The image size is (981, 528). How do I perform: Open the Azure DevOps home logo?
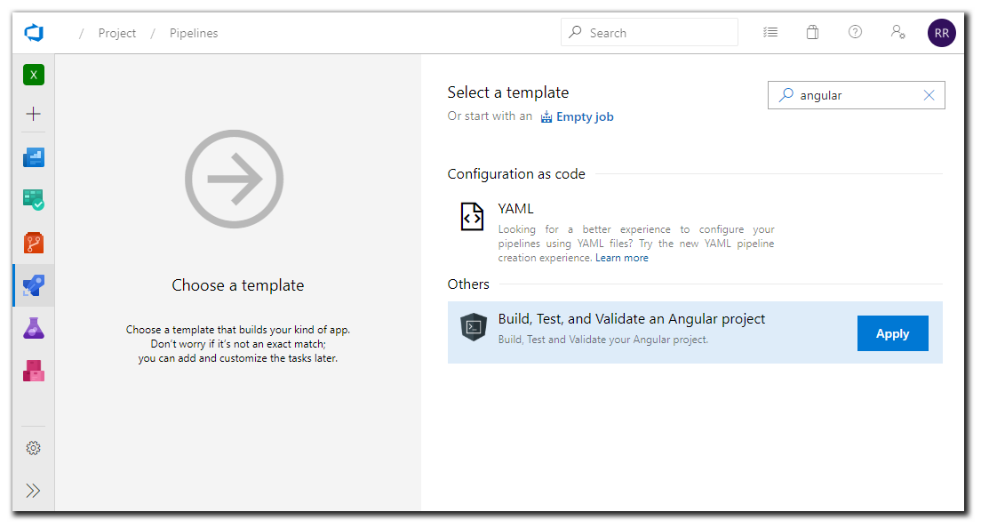pos(34,33)
